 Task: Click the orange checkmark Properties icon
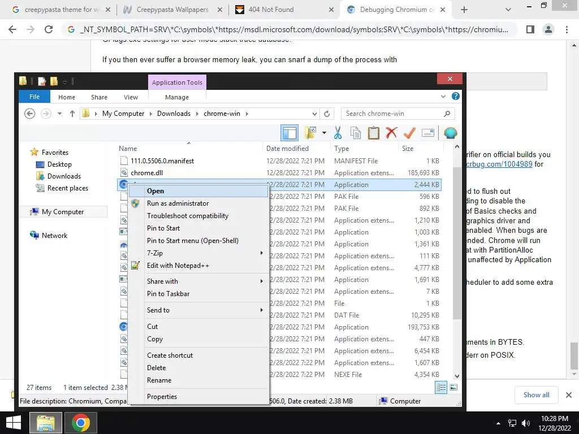point(409,133)
